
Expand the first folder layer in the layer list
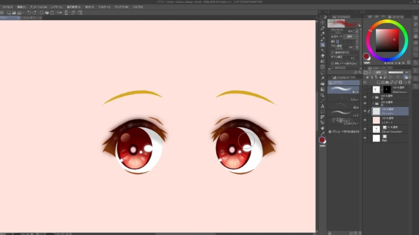click(373, 97)
